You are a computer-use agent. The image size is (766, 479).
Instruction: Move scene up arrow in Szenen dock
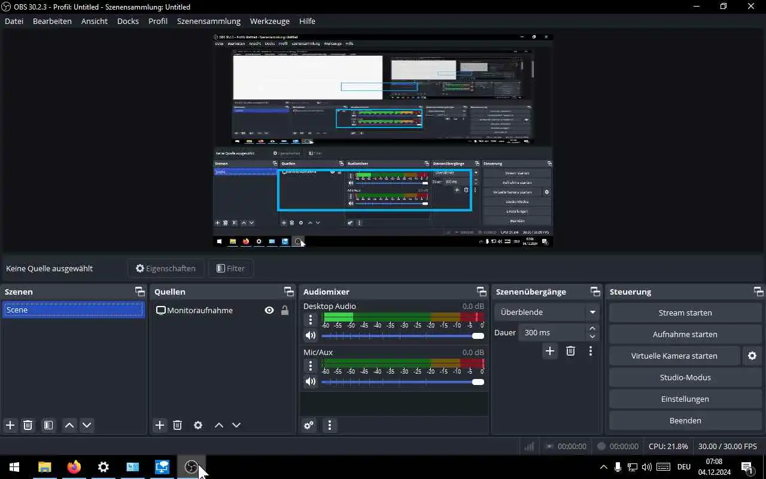pos(69,425)
